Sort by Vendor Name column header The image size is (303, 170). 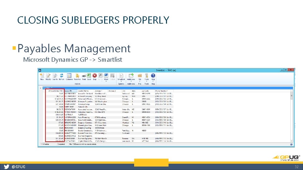(83, 91)
